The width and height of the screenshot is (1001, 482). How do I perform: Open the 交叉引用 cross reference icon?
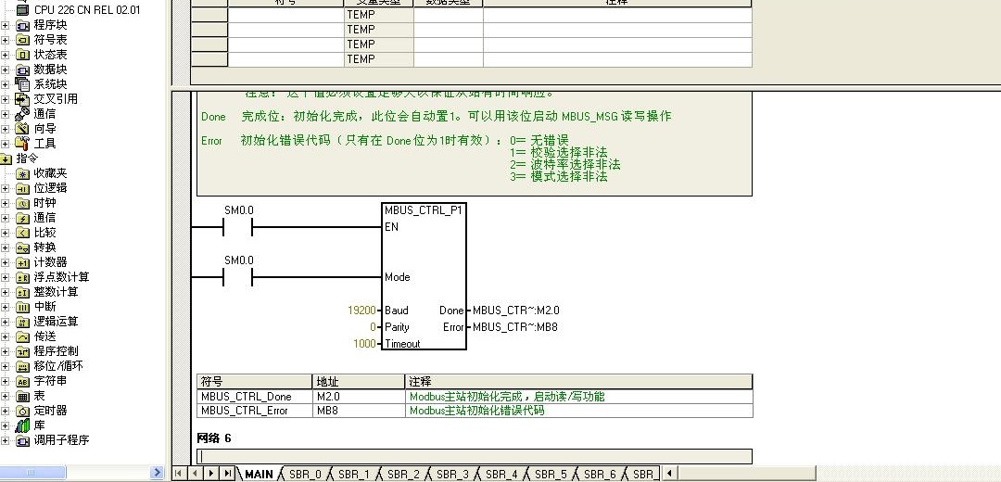click(x=22, y=99)
